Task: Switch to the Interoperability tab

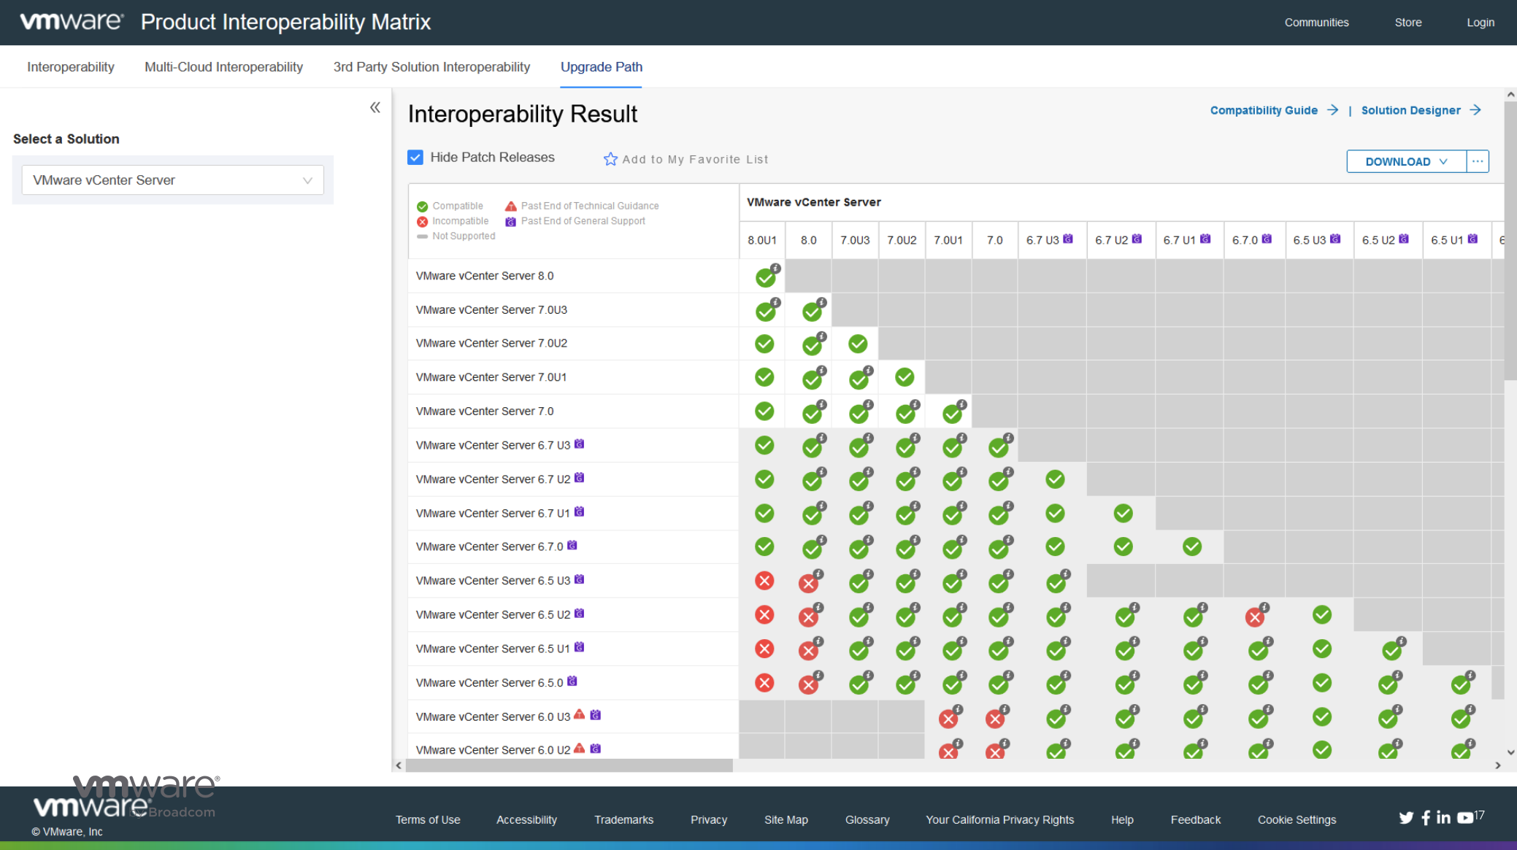Action: pyautogui.click(x=71, y=67)
